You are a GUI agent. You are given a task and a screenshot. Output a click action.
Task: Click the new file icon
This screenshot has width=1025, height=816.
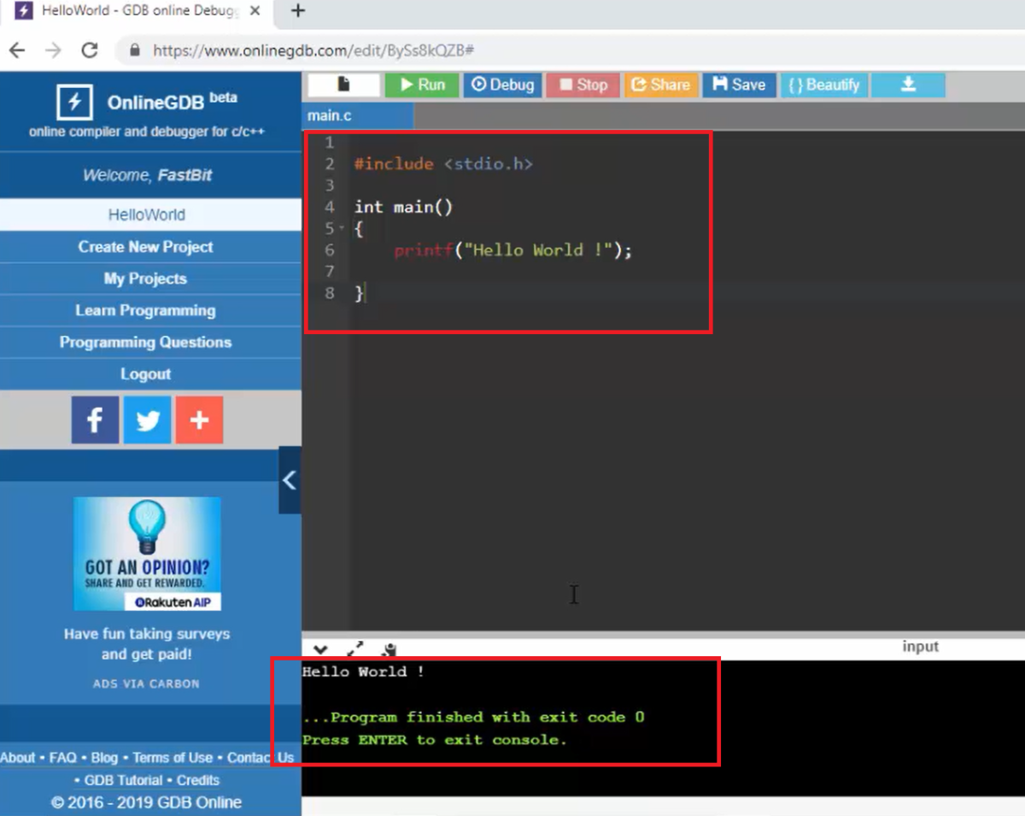(x=343, y=85)
